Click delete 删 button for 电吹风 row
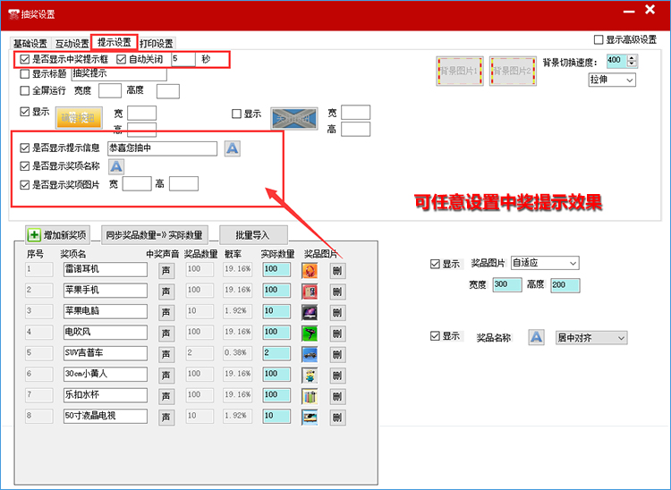 coord(336,333)
